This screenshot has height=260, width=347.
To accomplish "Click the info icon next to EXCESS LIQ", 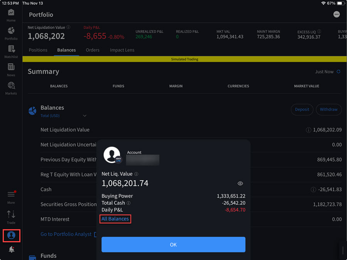I will [319, 32].
